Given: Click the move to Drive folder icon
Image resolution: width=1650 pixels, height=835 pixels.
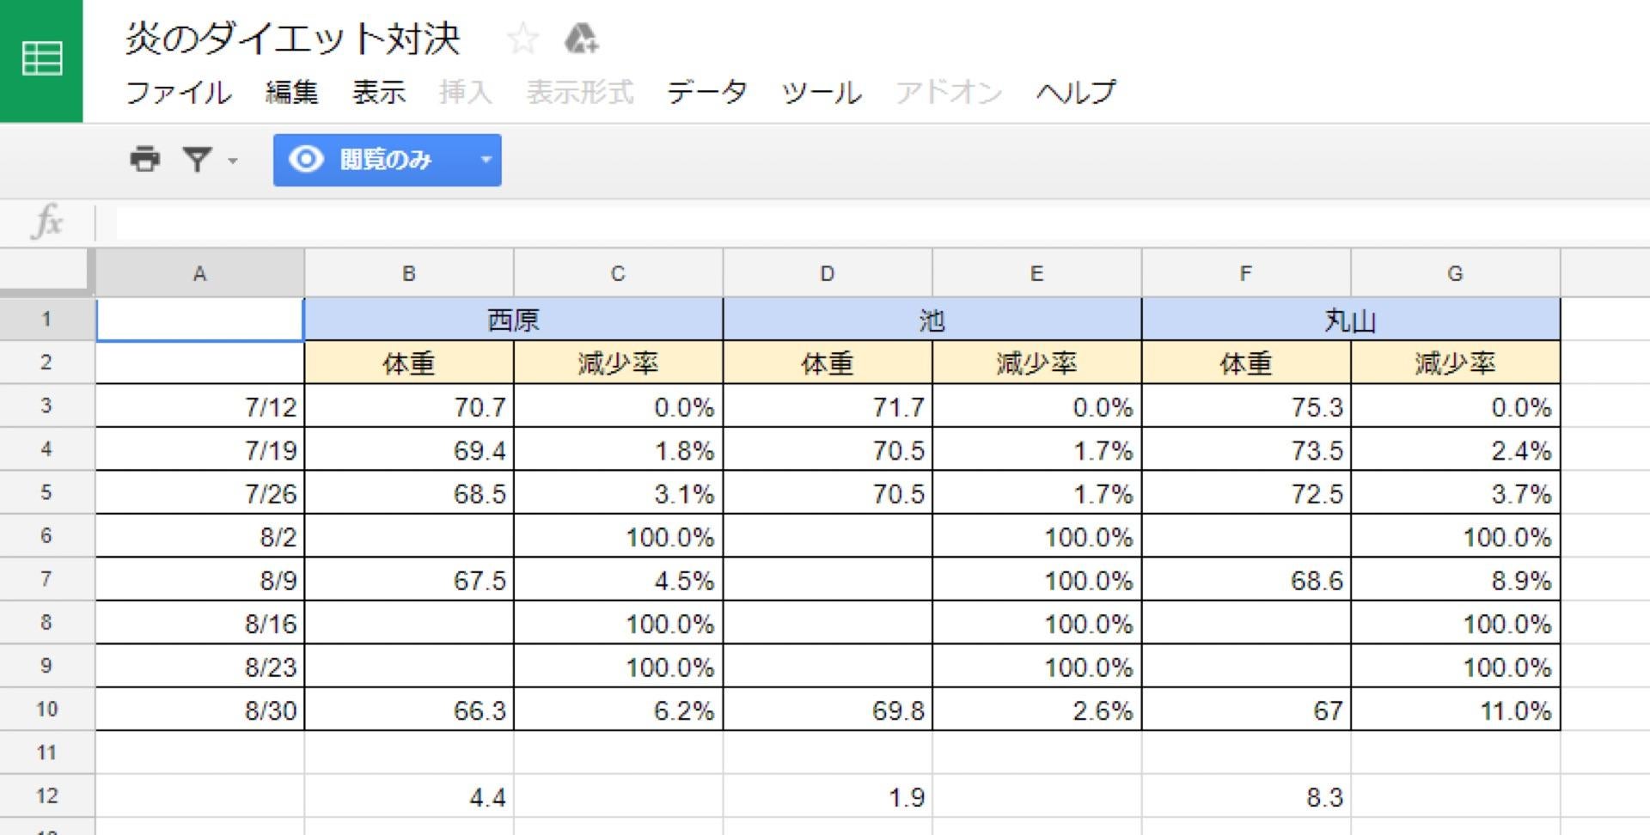Looking at the screenshot, I should point(581,38).
